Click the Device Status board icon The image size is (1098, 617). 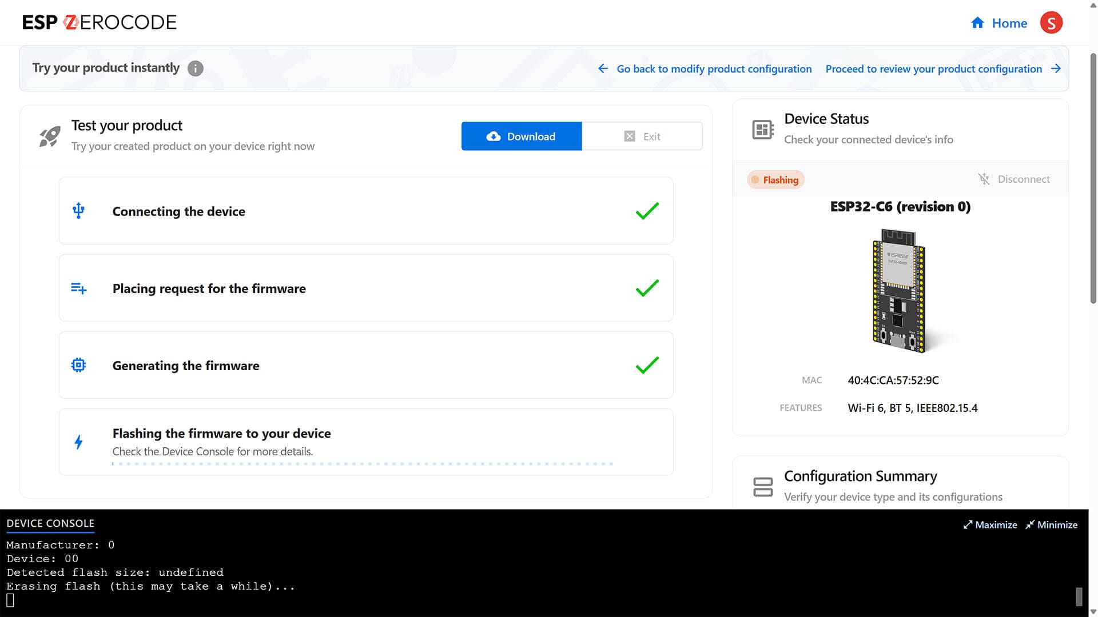point(763,130)
